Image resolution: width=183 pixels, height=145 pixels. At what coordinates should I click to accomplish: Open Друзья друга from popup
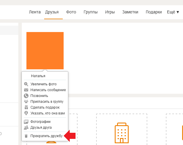point(41,128)
